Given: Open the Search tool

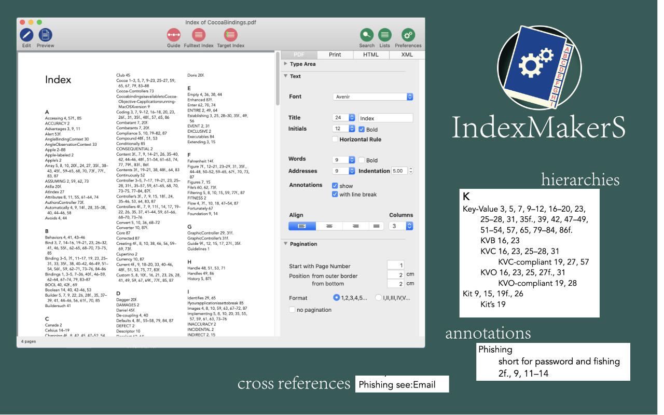Looking at the screenshot, I should [367, 35].
